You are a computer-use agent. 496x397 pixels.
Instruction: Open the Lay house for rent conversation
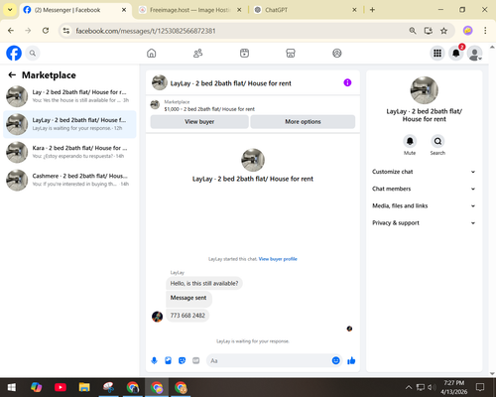tap(69, 96)
